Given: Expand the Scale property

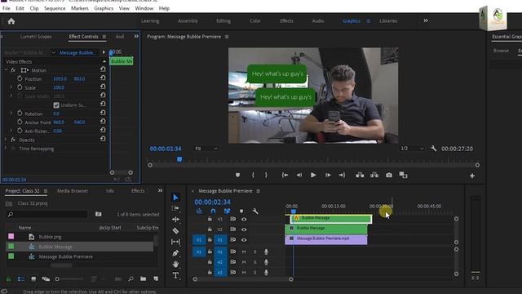Looking at the screenshot, I should (11, 87).
